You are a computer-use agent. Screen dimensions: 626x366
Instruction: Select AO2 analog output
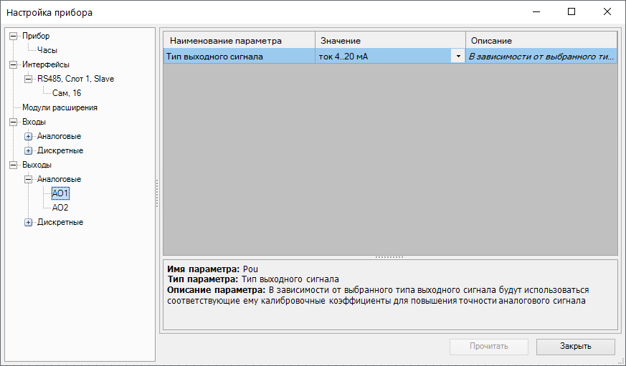click(60, 208)
